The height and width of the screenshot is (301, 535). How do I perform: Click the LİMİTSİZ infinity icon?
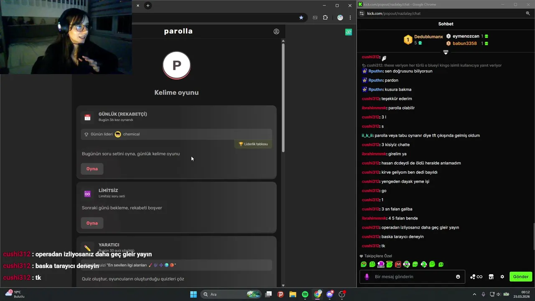click(x=87, y=194)
